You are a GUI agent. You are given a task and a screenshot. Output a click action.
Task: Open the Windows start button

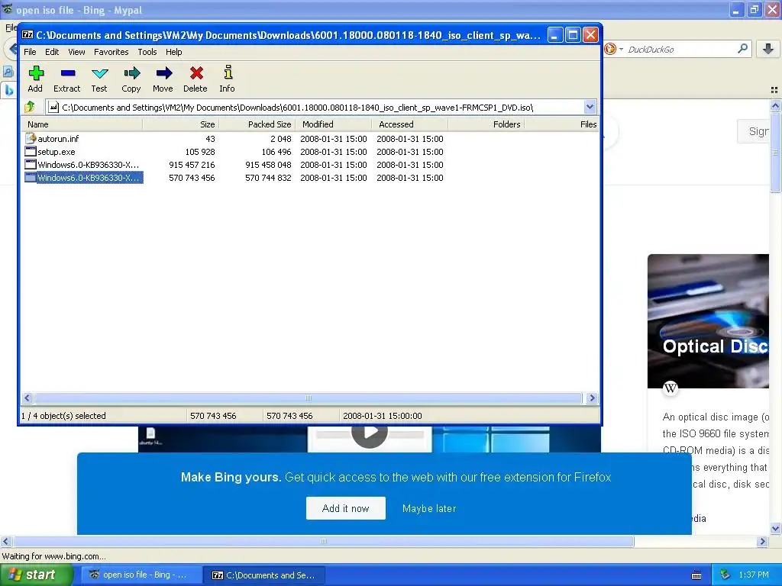click(x=37, y=575)
